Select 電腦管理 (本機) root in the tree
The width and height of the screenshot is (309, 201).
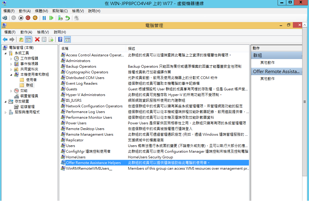point(21,48)
